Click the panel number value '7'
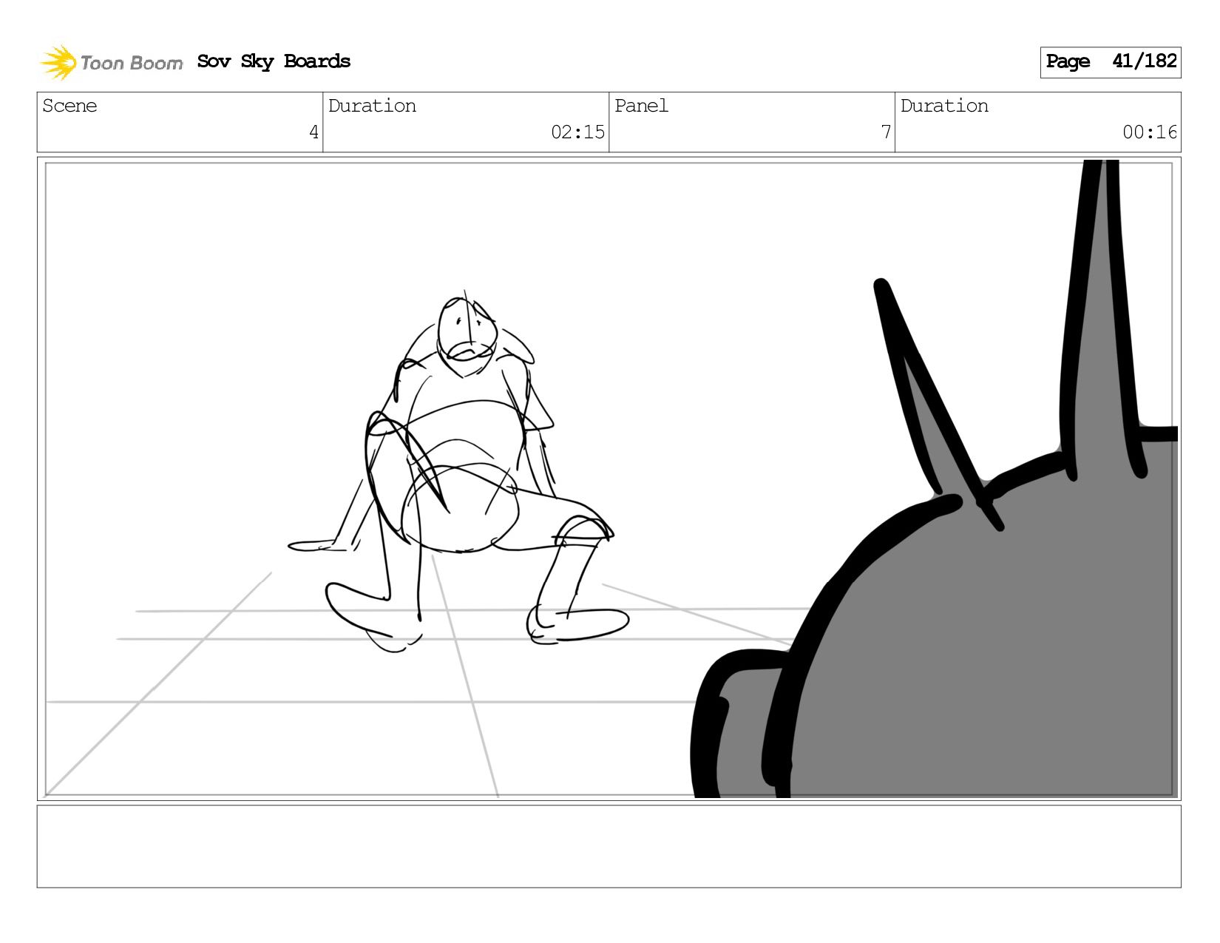The height and width of the screenshot is (943, 1220). coord(886,132)
